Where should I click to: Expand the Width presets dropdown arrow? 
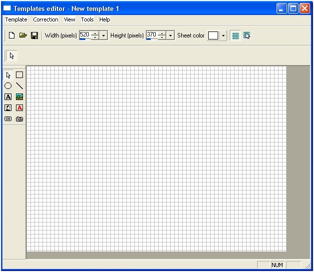(103, 35)
